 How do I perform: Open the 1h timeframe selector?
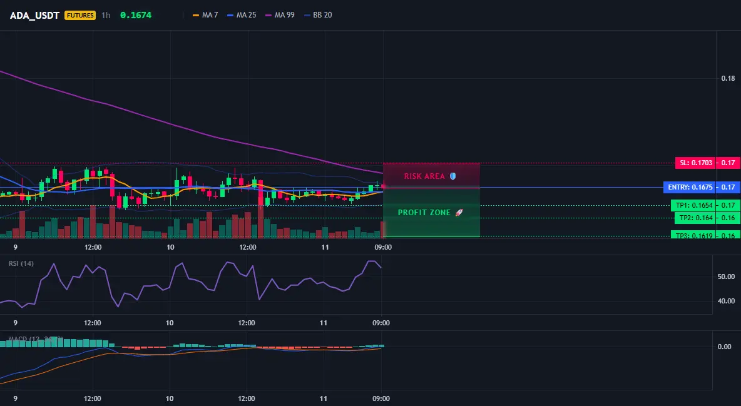pos(106,15)
